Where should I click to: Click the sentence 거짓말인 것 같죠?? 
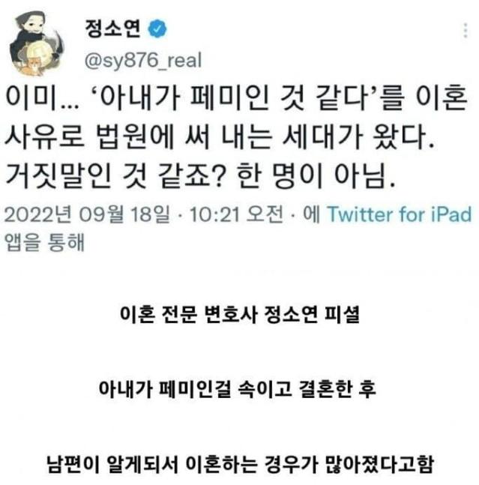[115, 176]
